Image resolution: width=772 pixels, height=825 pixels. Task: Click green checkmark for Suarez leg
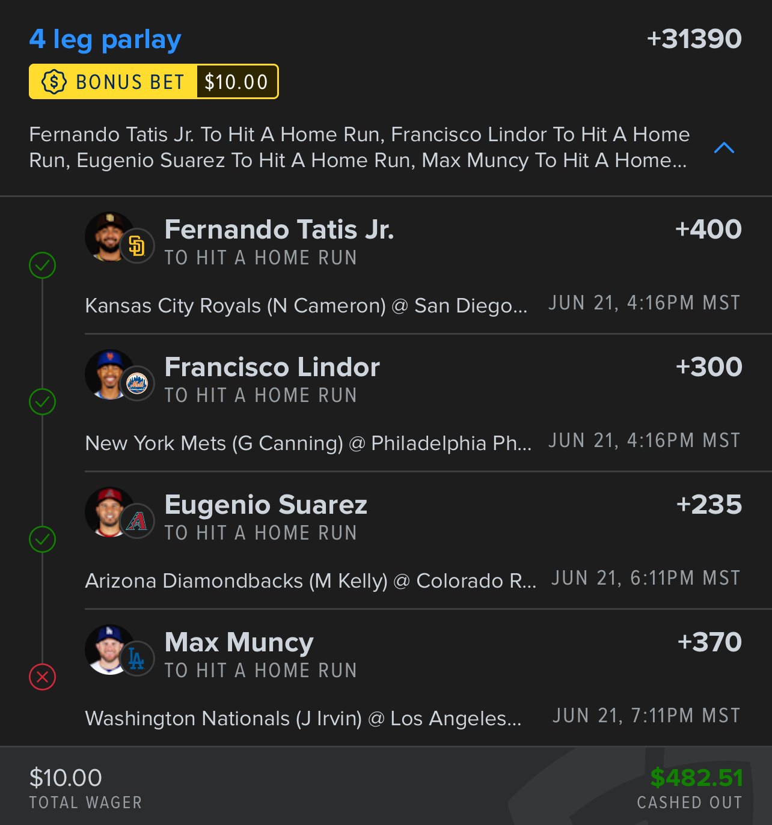43,540
